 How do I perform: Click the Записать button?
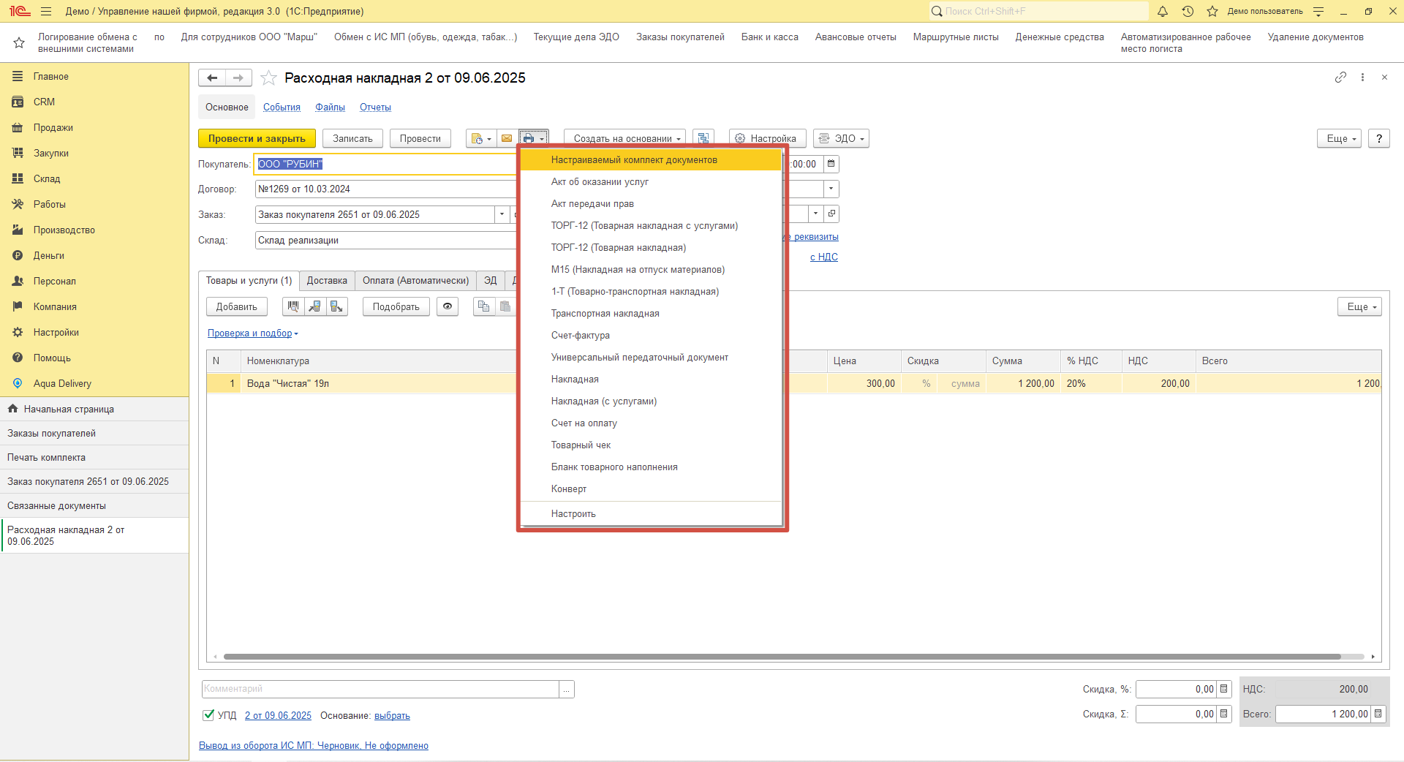click(x=352, y=138)
